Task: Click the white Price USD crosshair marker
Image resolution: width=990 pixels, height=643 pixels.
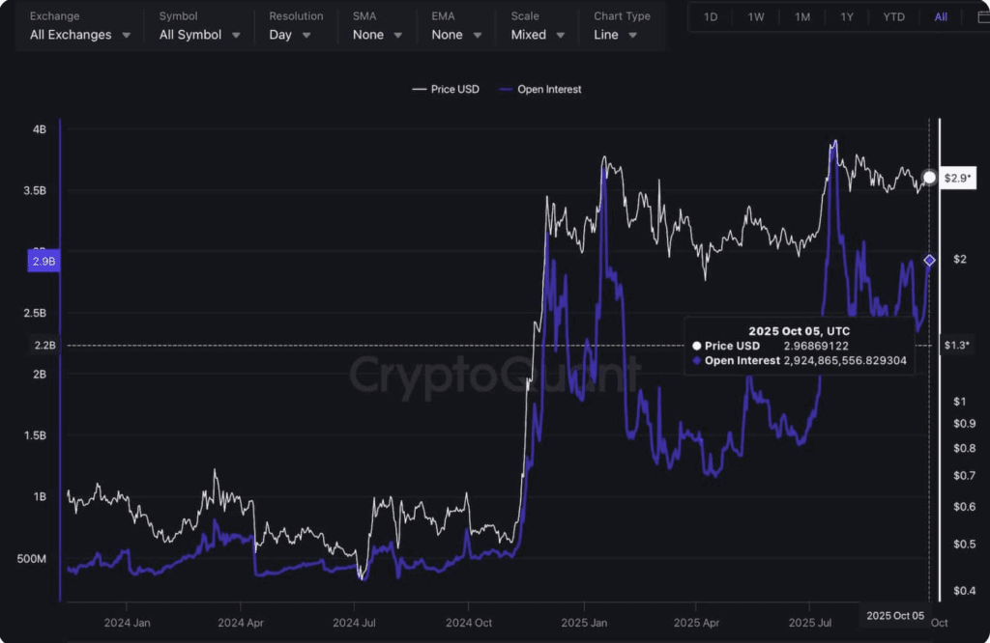Action: [x=929, y=178]
